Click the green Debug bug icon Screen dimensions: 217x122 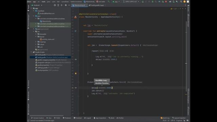pyautogui.click(x=153, y=2)
